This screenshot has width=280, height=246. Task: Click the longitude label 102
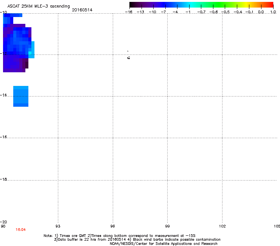point(222,226)
